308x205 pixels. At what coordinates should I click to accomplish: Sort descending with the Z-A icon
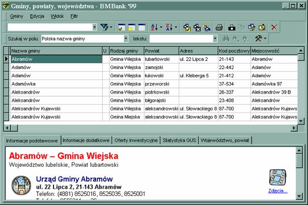[x=169, y=27]
